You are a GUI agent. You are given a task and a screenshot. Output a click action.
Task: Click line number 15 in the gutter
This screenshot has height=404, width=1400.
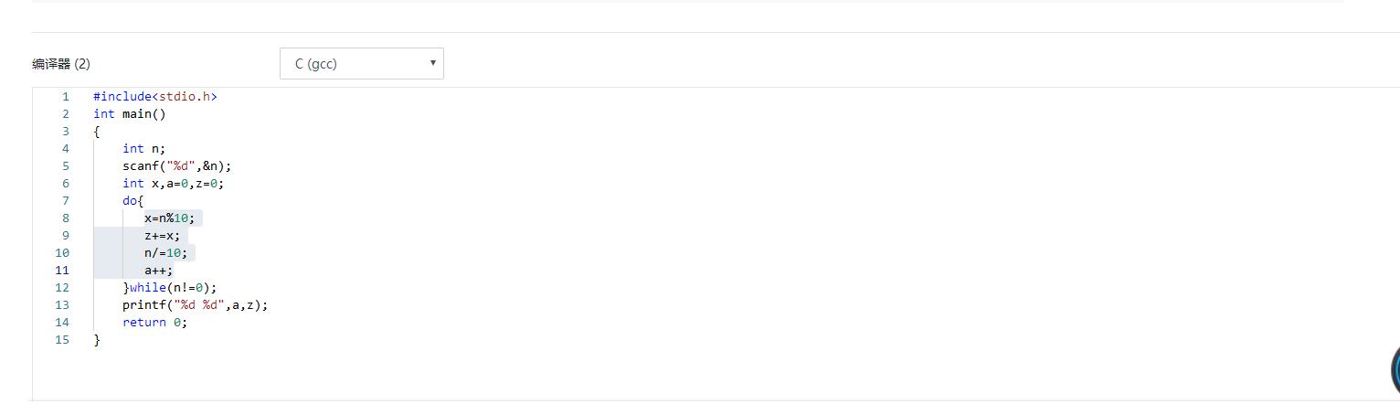62,340
